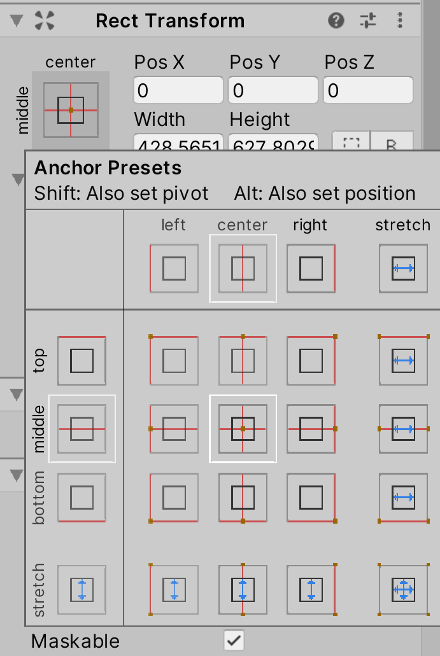Open Rect Transform help reference
440x656 pixels.
coord(336,20)
